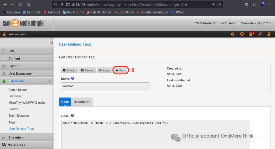Open the OffSec bookmark
The width and height of the screenshot is (275, 149).
pyautogui.click(x=177, y=12)
